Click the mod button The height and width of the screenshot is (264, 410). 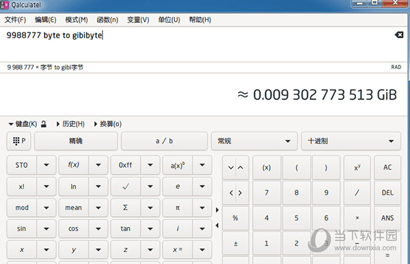point(22,207)
